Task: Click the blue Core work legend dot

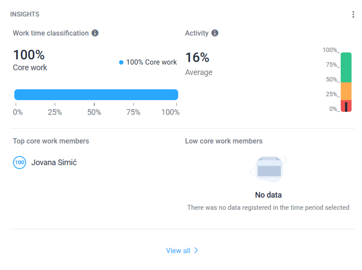Action: pos(121,62)
